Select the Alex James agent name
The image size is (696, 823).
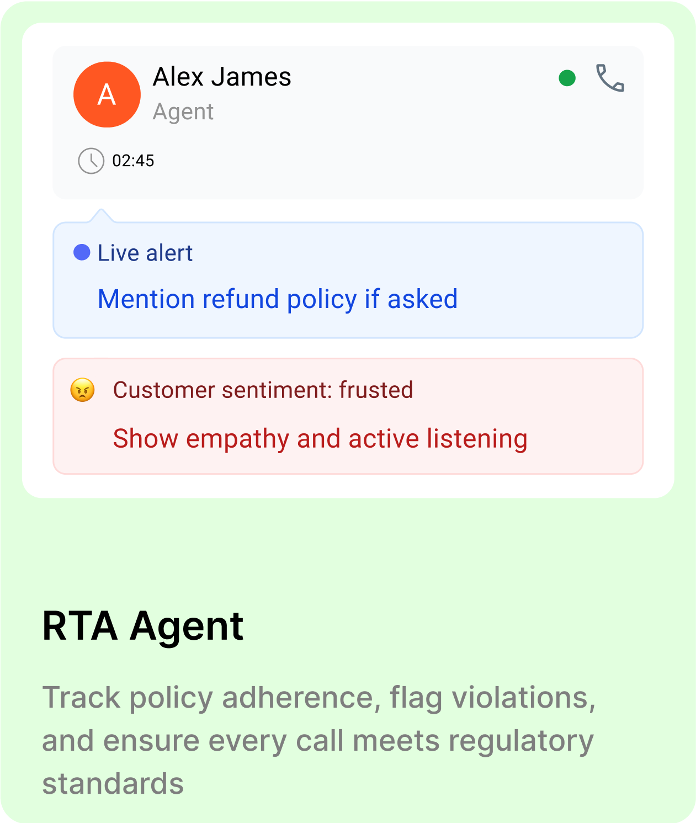(x=222, y=77)
